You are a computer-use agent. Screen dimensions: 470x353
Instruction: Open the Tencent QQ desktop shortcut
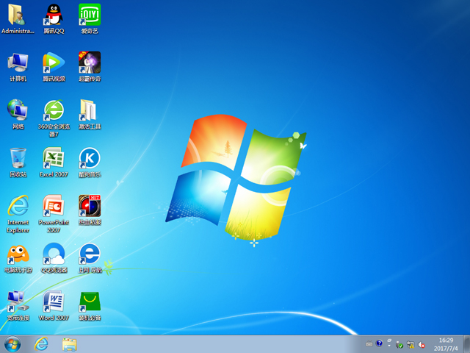[54, 15]
